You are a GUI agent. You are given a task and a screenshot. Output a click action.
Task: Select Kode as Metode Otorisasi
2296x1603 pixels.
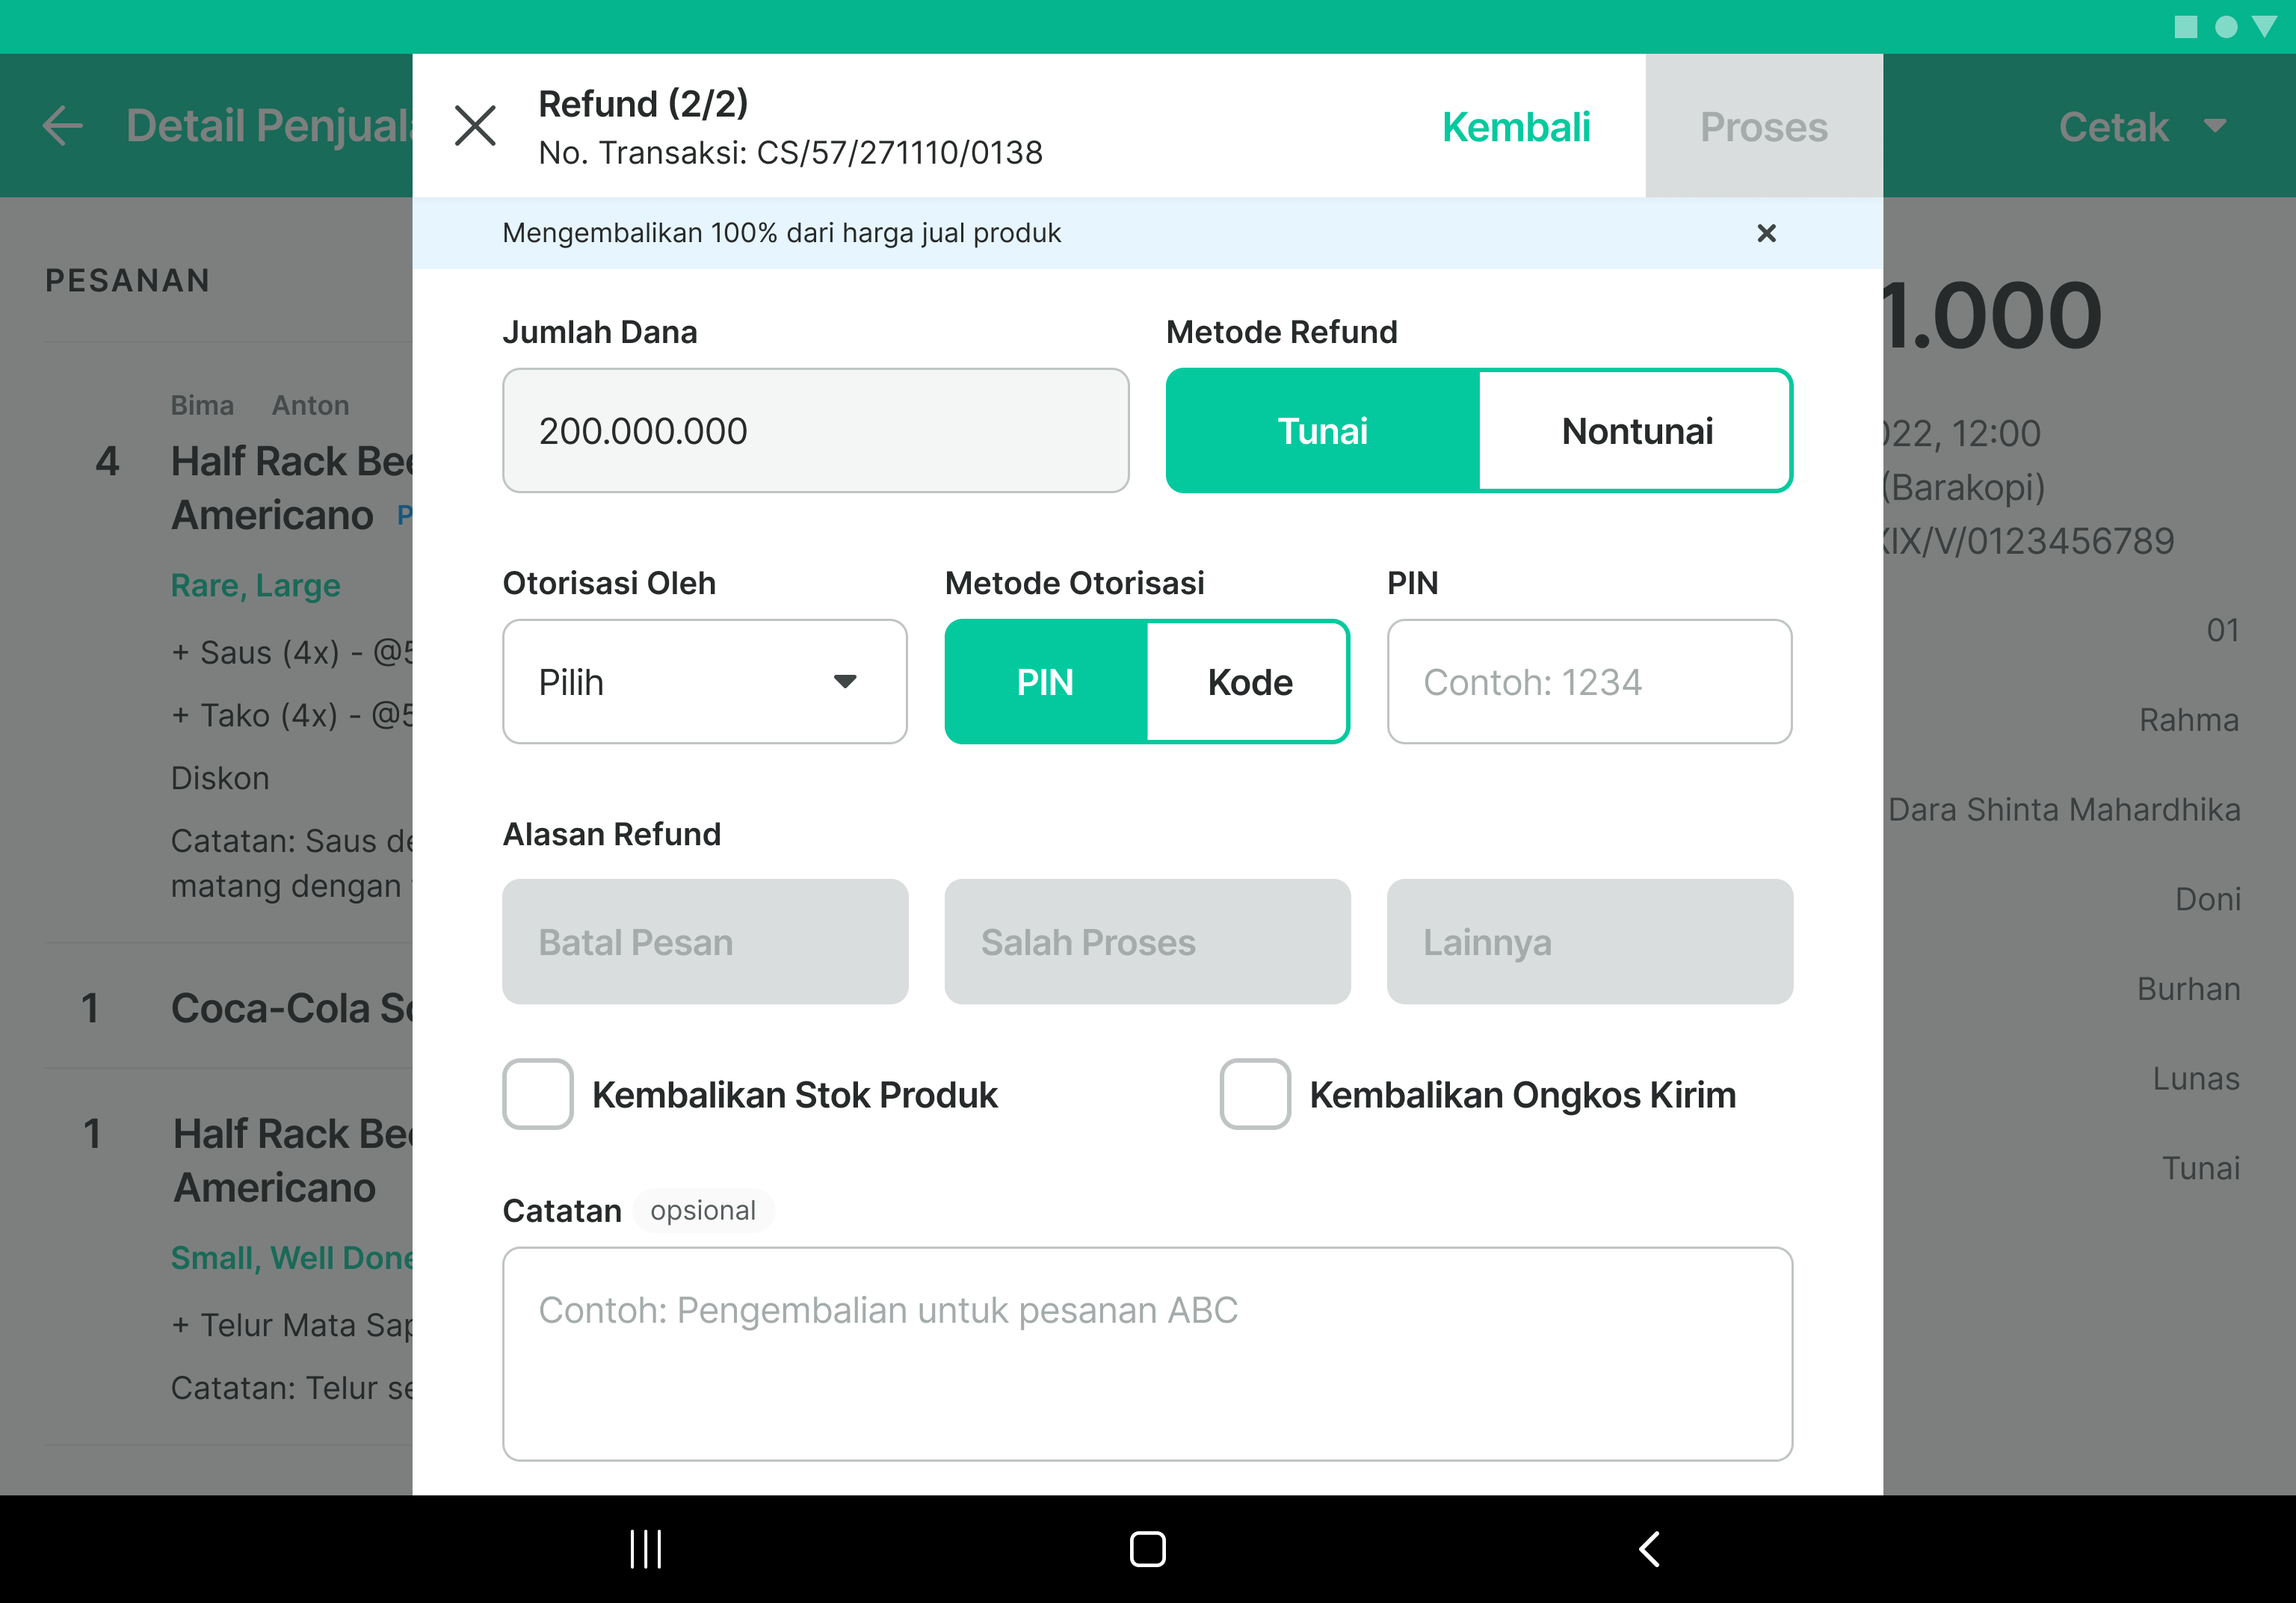pos(1249,681)
